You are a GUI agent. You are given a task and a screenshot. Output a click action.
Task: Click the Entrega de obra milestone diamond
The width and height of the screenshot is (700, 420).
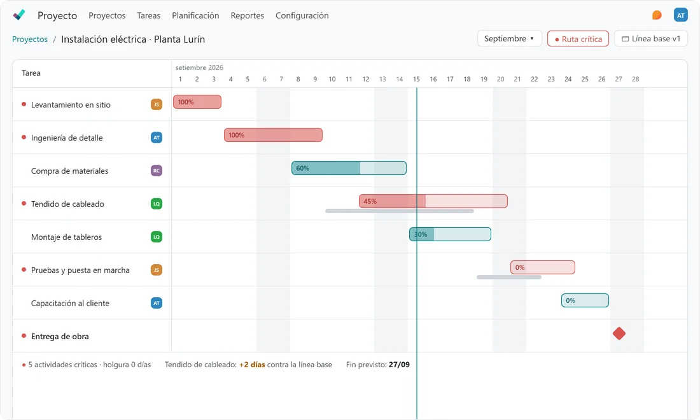tap(619, 333)
